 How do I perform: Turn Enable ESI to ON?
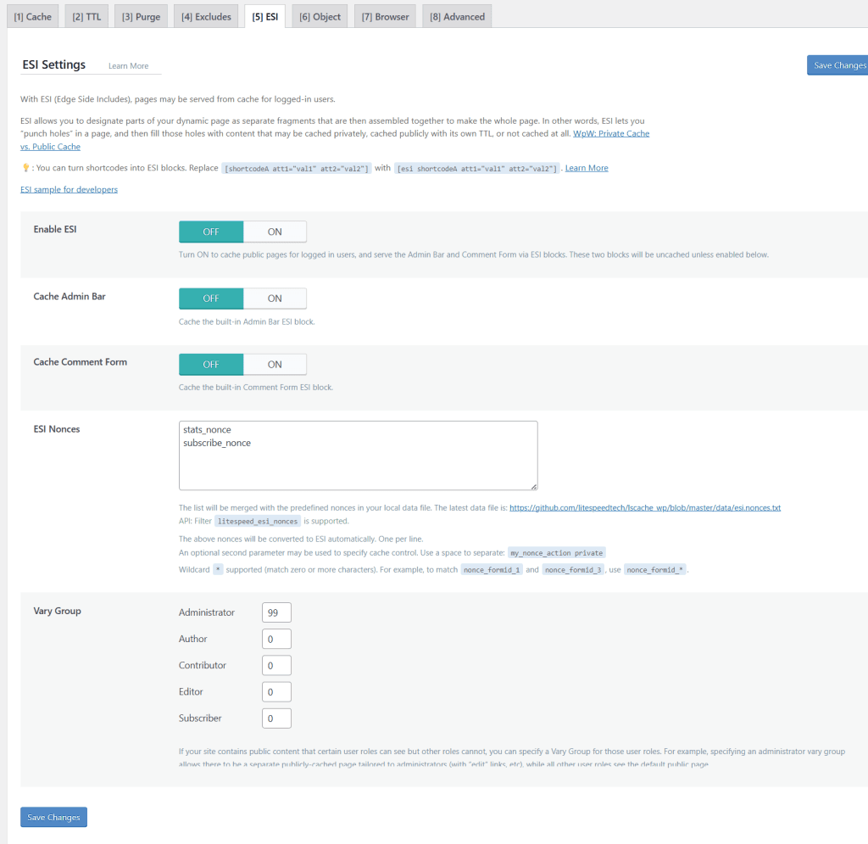[275, 231]
